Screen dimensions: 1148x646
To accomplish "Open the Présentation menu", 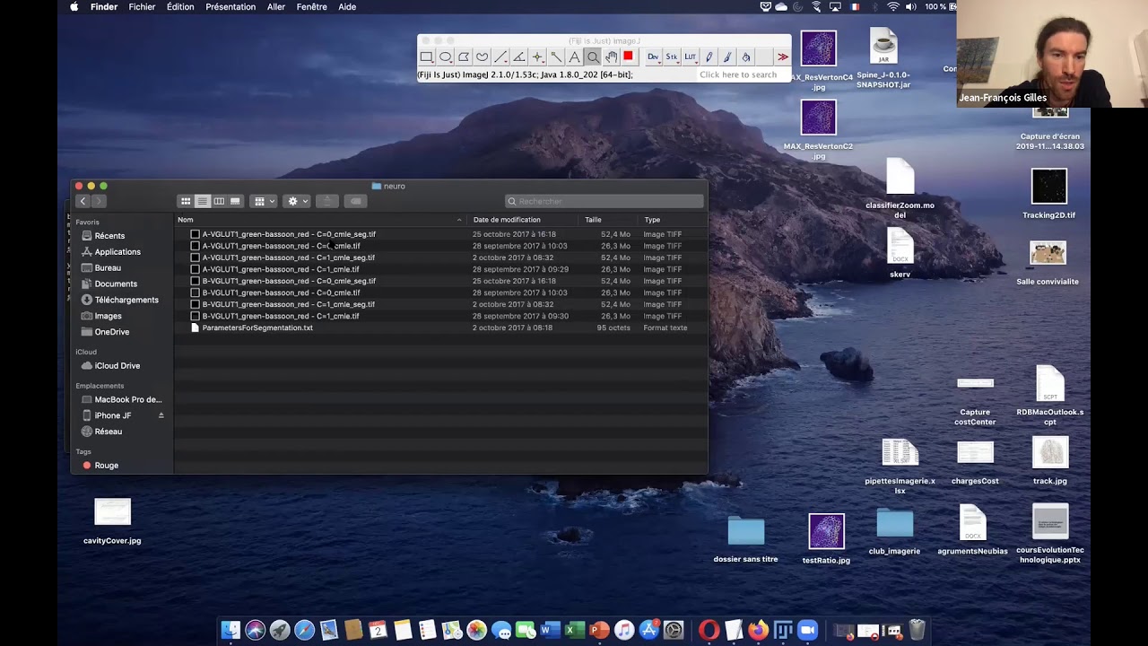I will coord(230,7).
